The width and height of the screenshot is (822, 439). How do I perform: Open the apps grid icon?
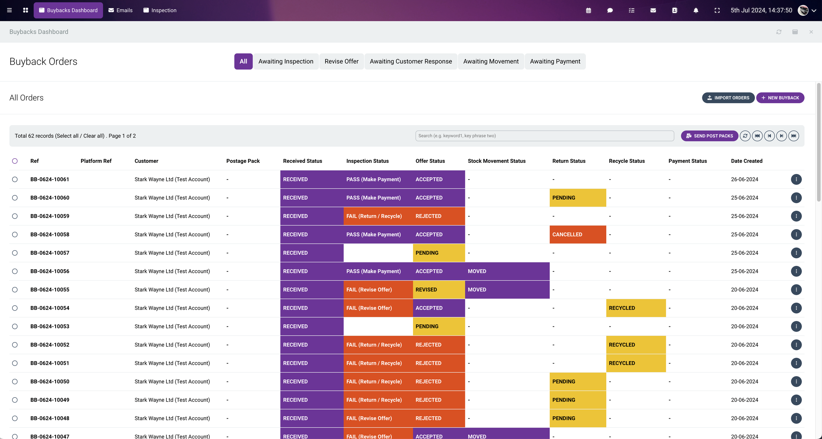[26, 10]
